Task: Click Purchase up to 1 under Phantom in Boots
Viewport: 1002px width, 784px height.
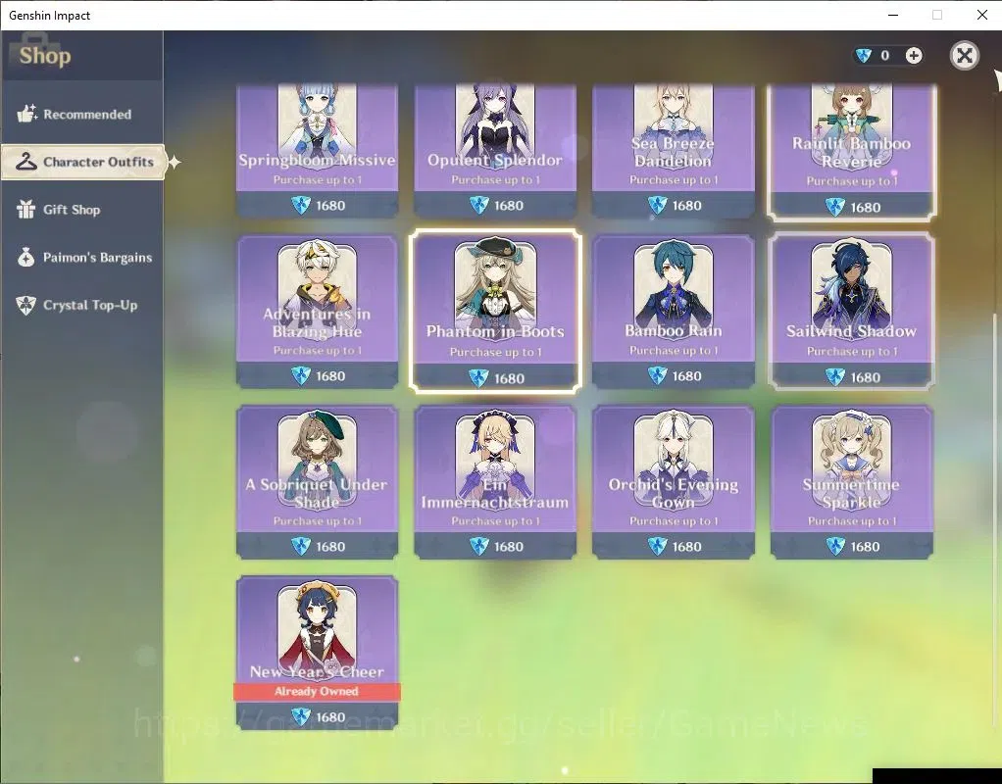Action: click(495, 352)
